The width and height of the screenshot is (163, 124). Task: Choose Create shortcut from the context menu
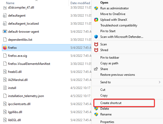(x=111, y=103)
